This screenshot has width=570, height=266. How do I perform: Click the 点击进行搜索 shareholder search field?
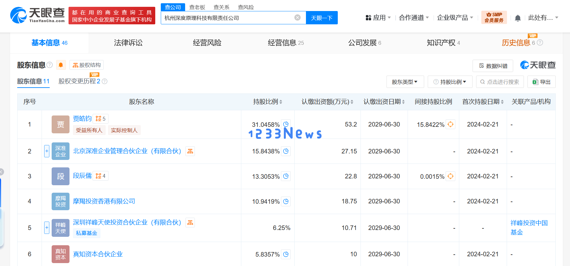[500, 82]
